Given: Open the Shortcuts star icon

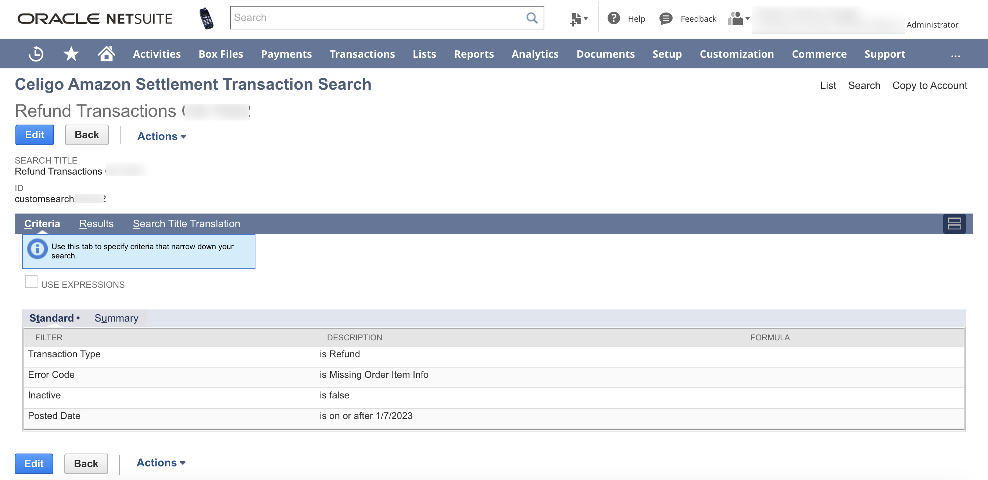Looking at the screenshot, I should tap(71, 54).
